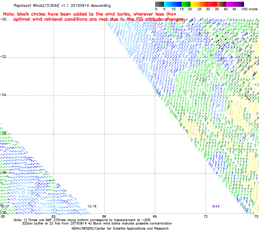Click the purple "10:17" swath time label
The image size is (259, 234).
[x=4, y=206]
